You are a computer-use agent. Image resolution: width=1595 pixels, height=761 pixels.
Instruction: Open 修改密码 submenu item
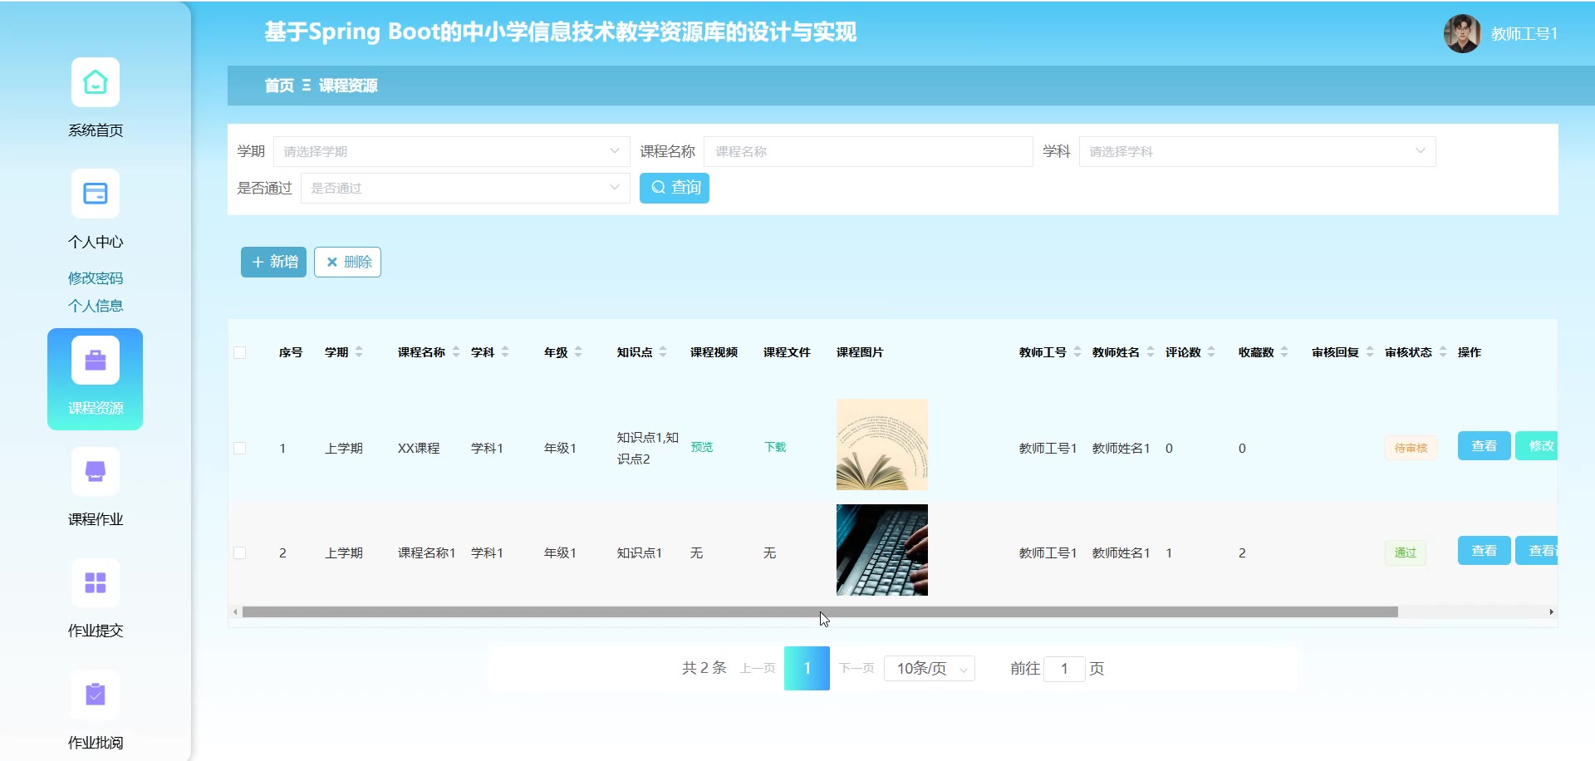pos(95,278)
